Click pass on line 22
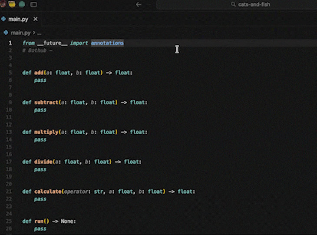317x235 pixels. 40,199
